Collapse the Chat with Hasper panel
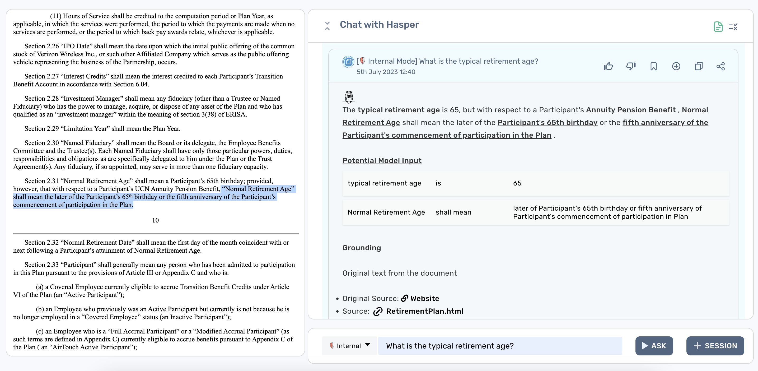The height and width of the screenshot is (371, 758). (327, 26)
